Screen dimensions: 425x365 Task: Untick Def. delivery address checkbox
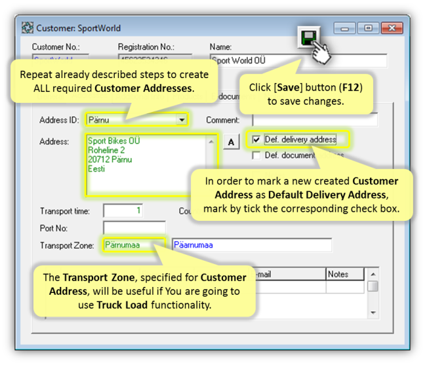pyautogui.click(x=256, y=140)
